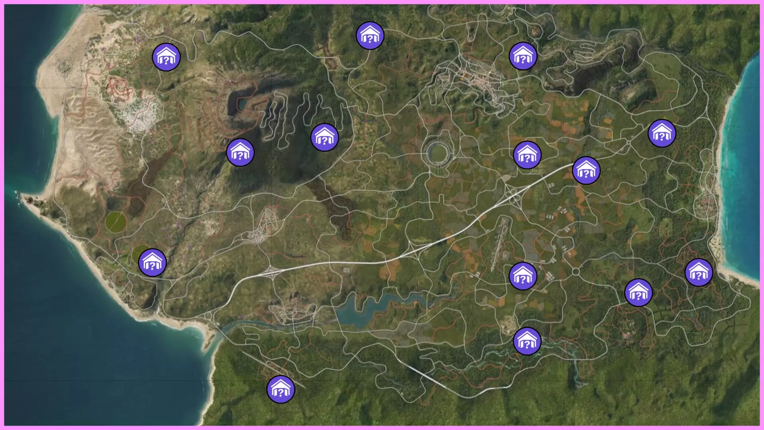Select the barn find icon near the northwest sand dunes

click(x=166, y=57)
